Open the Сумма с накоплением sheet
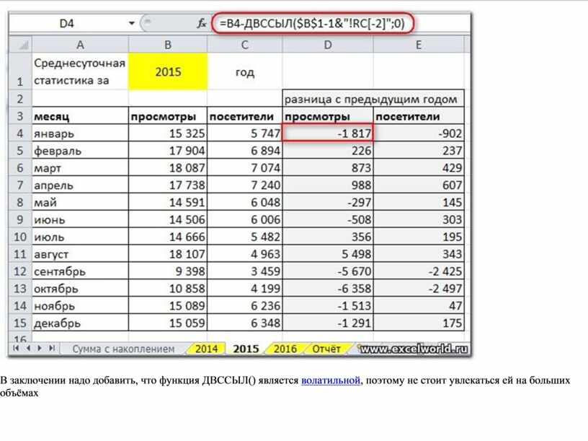 [123, 349]
